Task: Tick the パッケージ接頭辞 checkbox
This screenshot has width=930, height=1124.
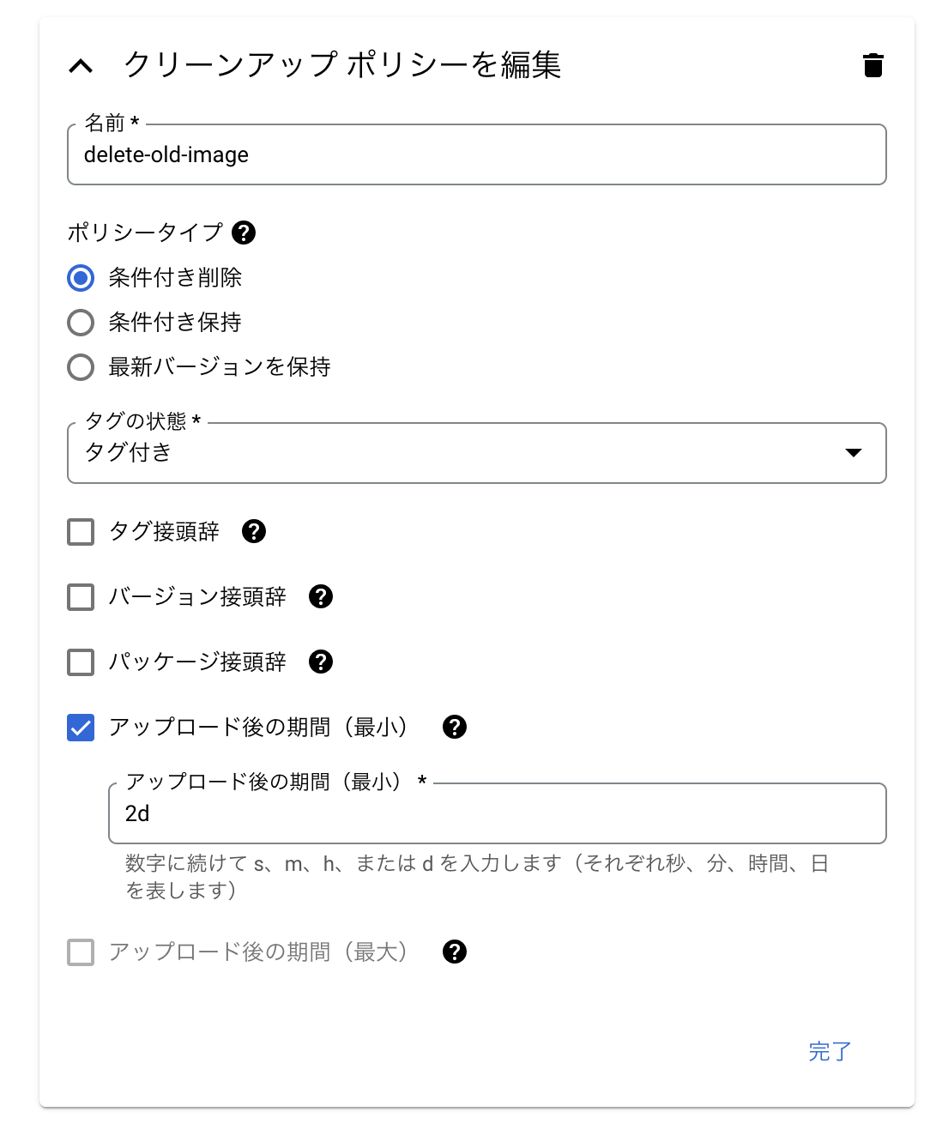Action: click(x=81, y=662)
